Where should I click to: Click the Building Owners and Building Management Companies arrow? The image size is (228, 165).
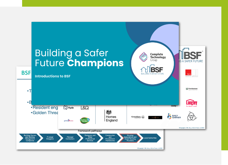point(30,138)
